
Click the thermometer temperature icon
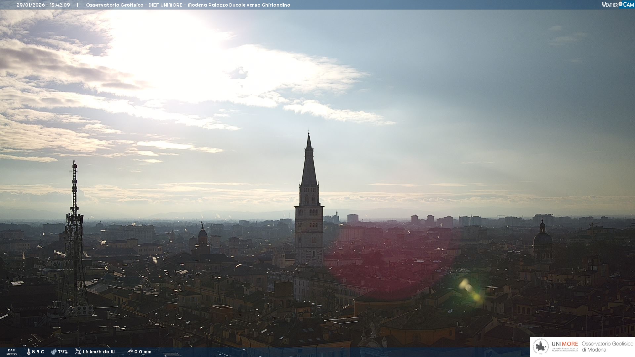click(x=29, y=352)
